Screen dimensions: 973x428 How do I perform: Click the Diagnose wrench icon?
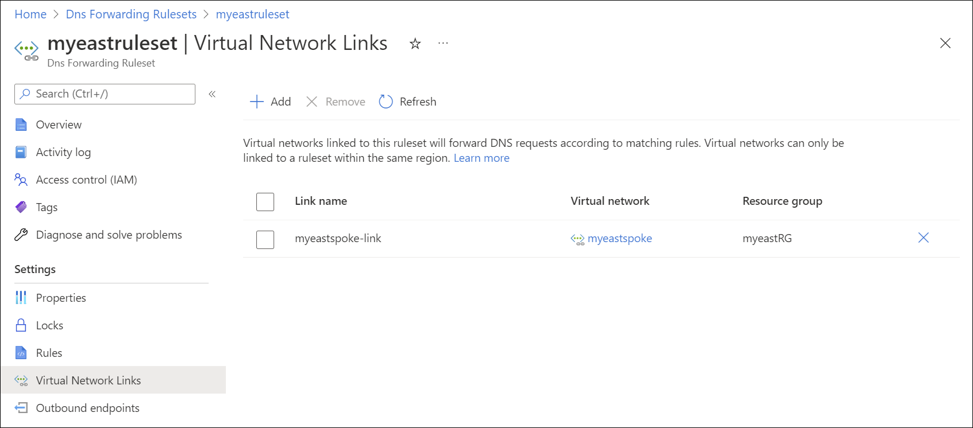point(21,235)
